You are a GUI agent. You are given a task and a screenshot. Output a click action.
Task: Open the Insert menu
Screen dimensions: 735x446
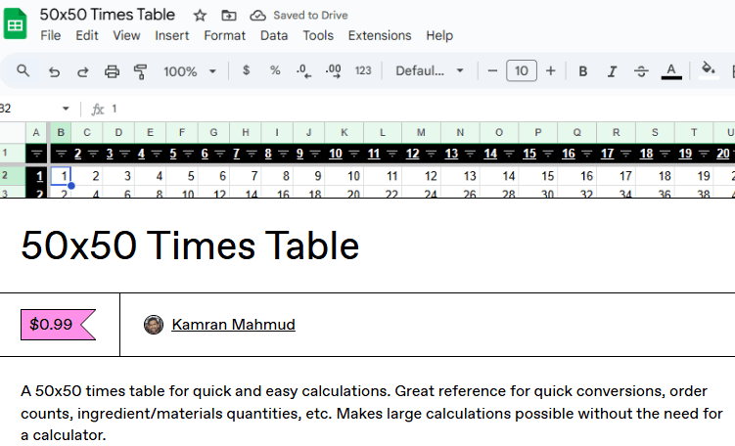172,35
